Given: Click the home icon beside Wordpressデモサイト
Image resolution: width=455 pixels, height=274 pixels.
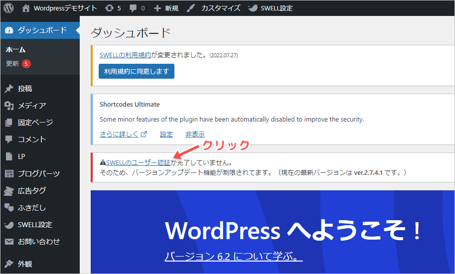Looking at the screenshot, I should (x=26, y=8).
